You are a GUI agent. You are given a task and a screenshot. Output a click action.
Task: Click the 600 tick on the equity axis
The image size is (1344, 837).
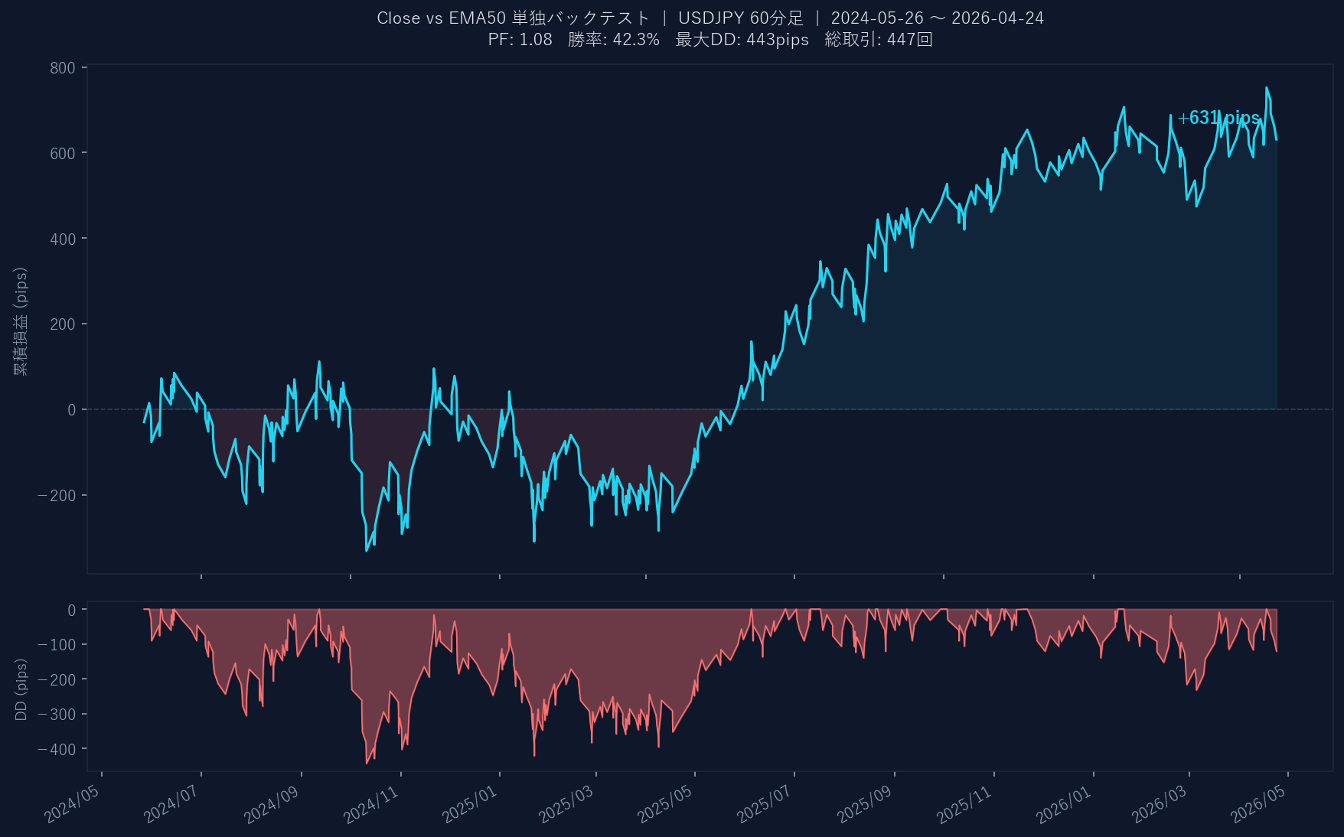pos(63,154)
